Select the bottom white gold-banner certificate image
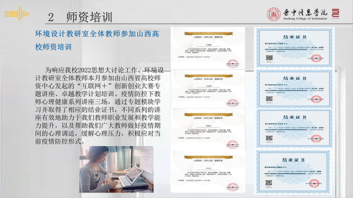The height and width of the screenshot is (198, 353). click(208, 171)
